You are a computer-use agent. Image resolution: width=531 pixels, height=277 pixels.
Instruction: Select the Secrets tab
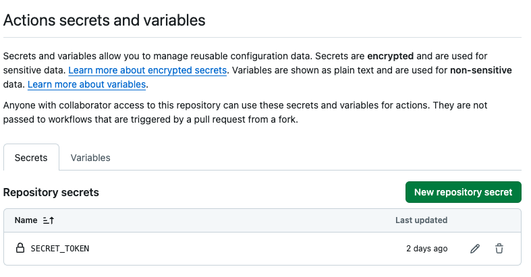click(31, 158)
